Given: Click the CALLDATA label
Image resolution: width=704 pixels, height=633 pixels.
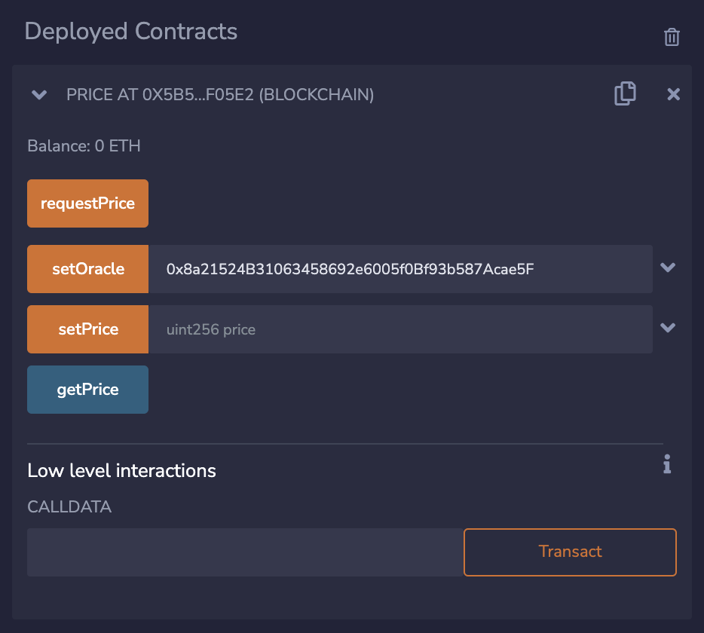Looking at the screenshot, I should (69, 507).
